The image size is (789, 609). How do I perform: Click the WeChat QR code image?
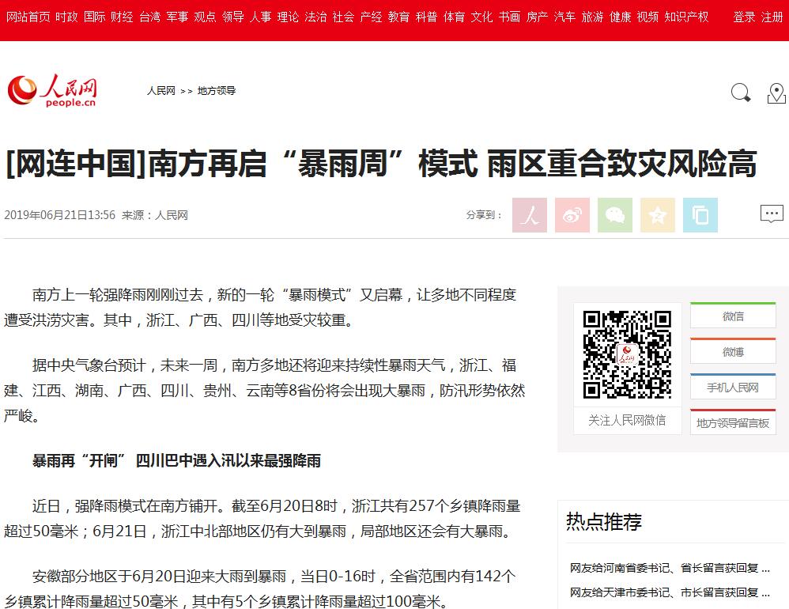pos(628,355)
